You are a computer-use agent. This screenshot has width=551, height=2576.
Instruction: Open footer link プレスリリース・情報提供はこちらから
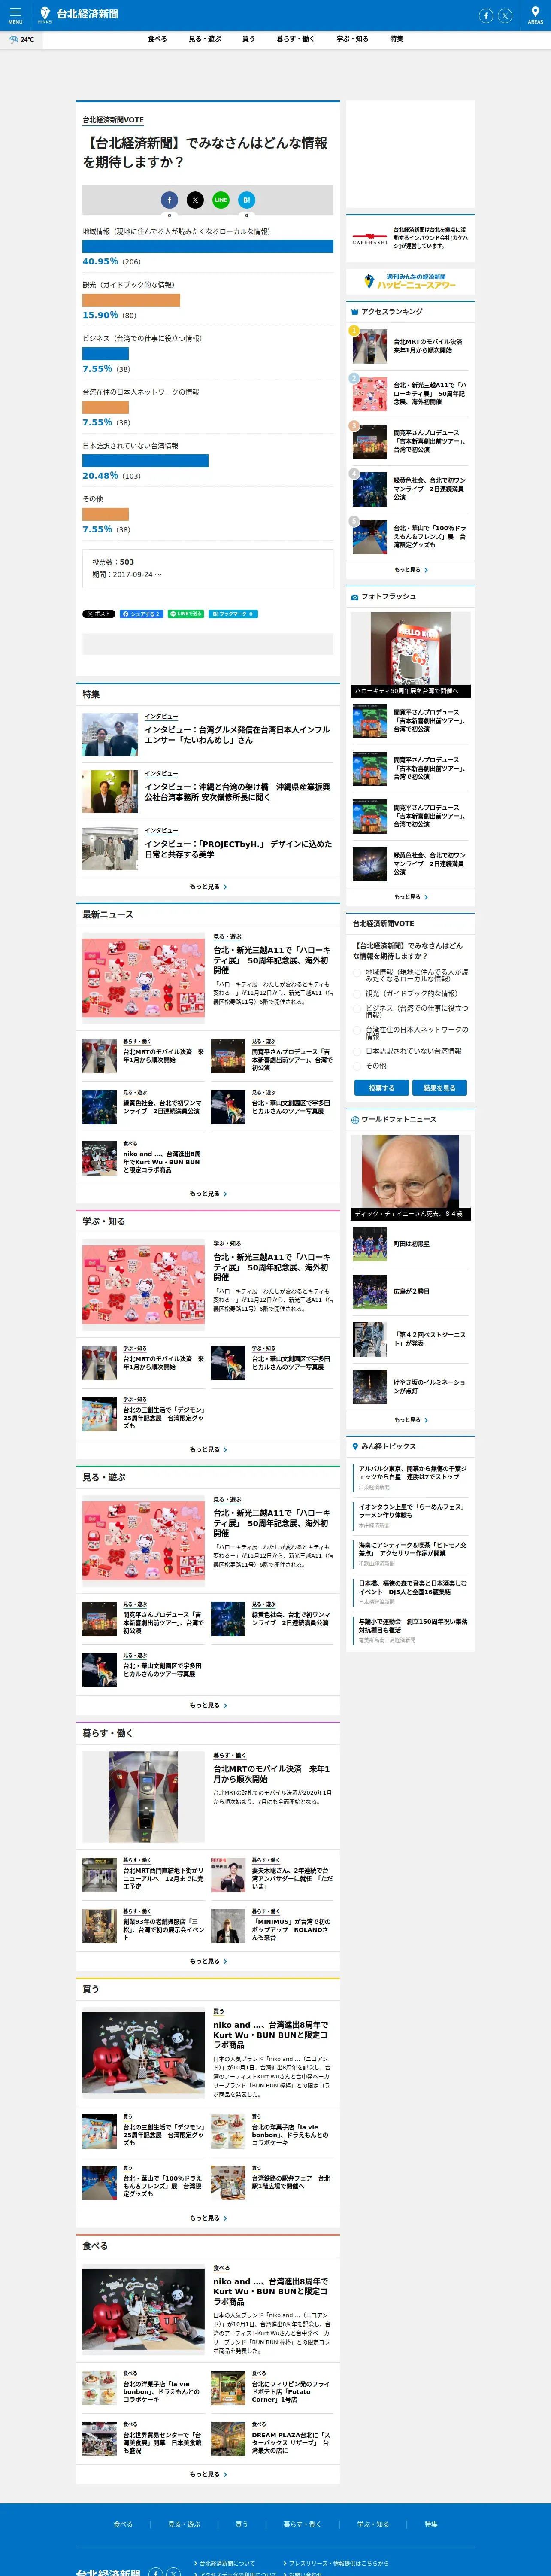pyautogui.click(x=339, y=2563)
